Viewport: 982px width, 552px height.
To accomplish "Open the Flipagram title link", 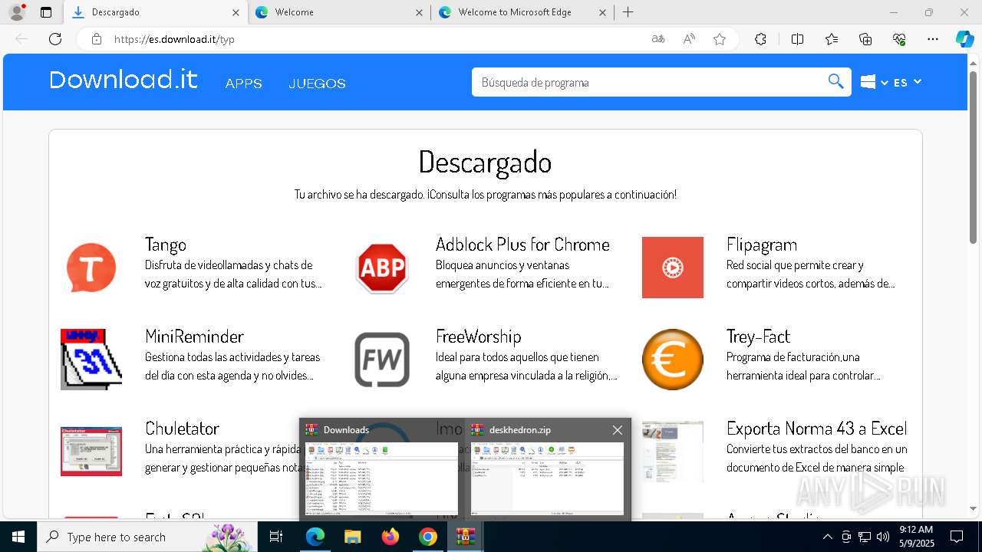I will (x=762, y=245).
